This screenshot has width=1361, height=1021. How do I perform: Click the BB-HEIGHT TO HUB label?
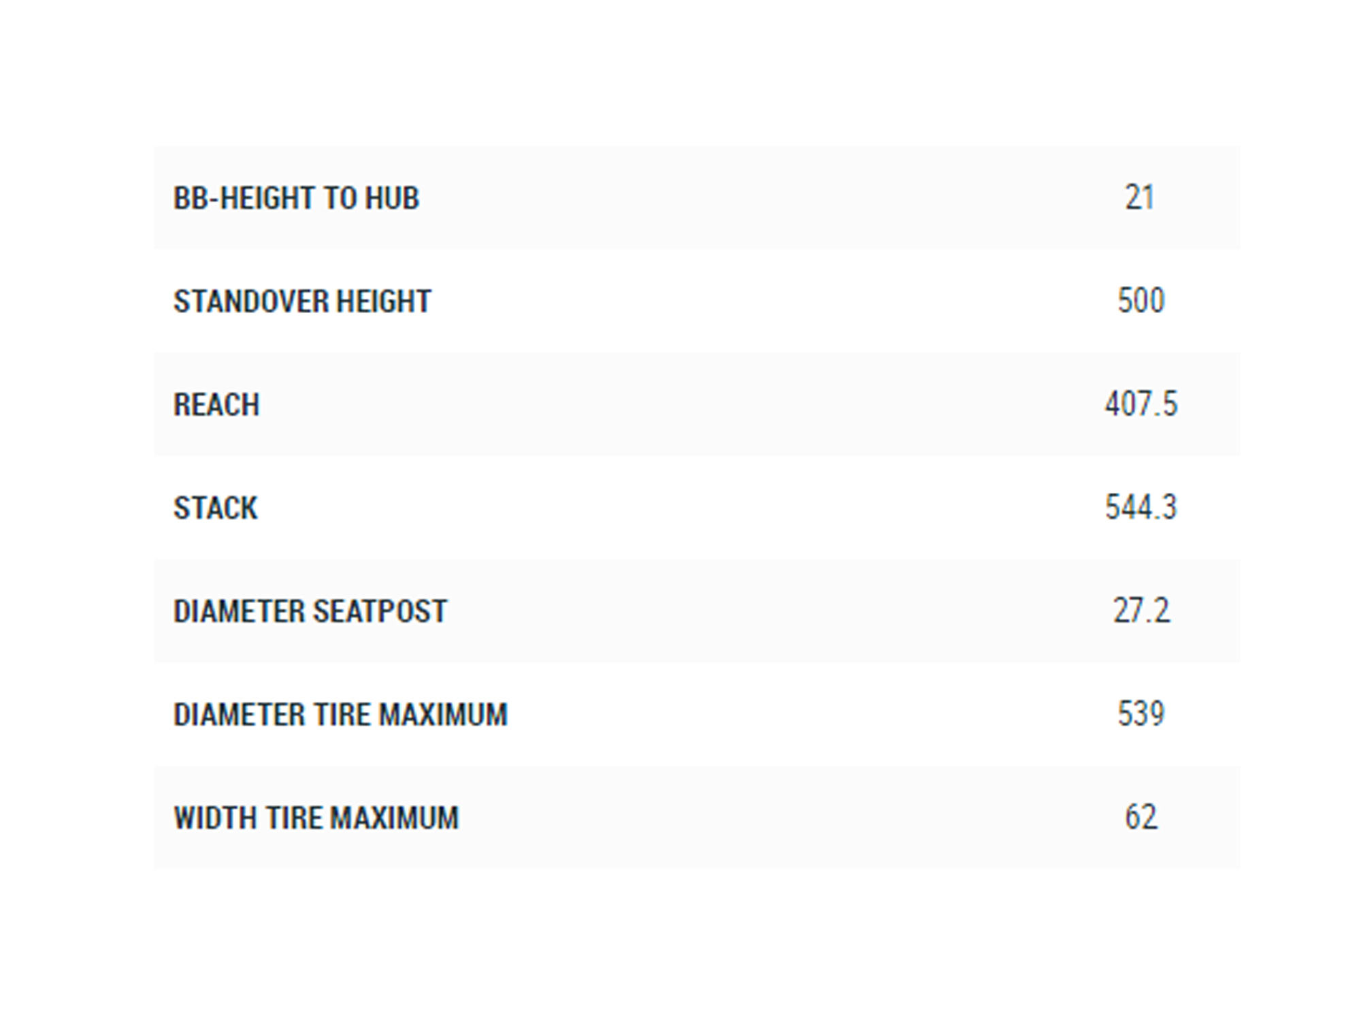296,198
